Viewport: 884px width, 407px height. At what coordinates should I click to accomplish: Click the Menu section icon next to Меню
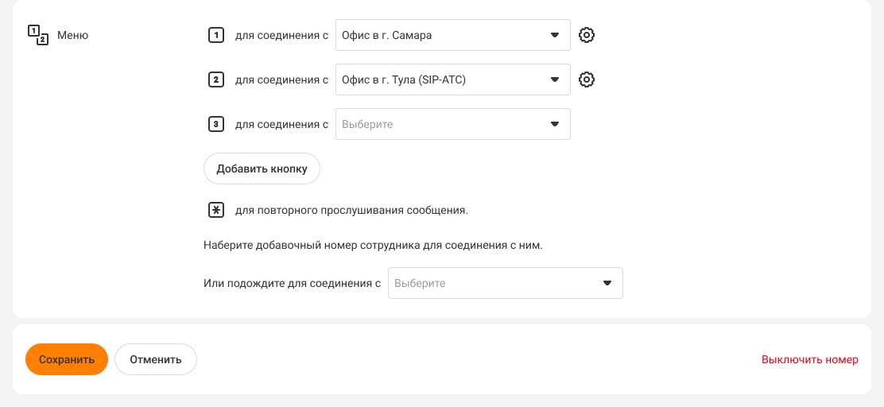coord(38,35)
